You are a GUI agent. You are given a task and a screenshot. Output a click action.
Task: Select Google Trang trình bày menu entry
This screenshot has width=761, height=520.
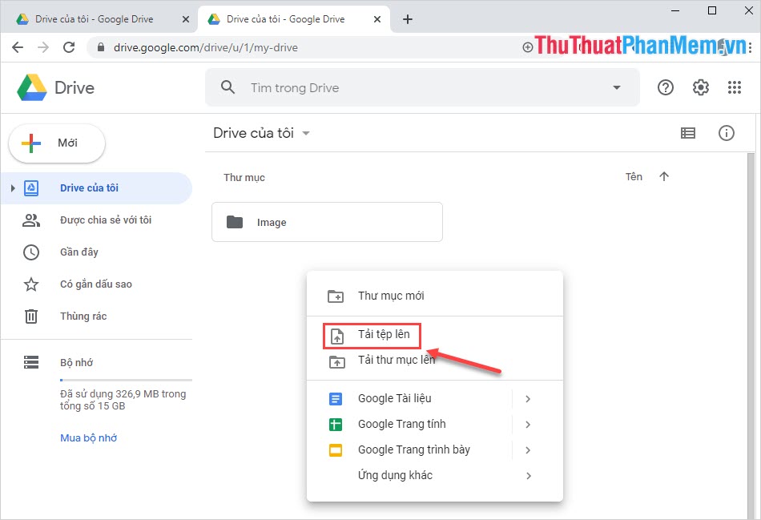(435, 450)
